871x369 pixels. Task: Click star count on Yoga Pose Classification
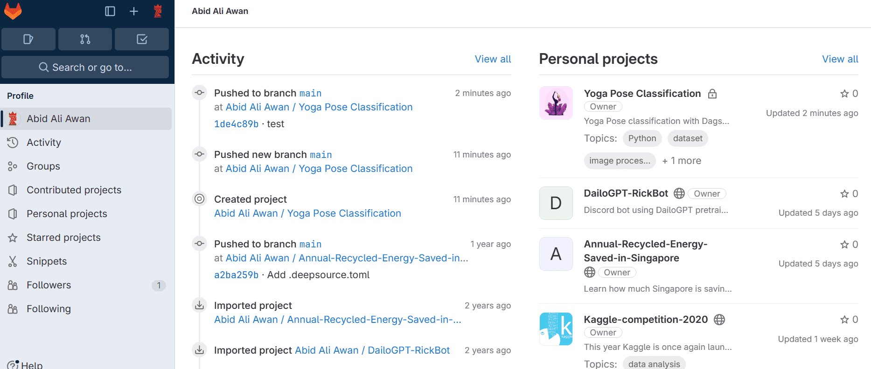(849, 94)
